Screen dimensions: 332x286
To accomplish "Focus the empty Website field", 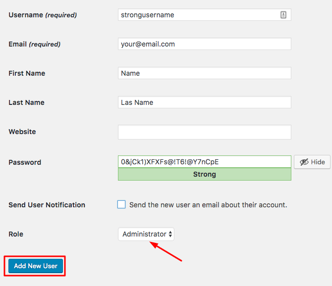I will click(x=204, y=132).
